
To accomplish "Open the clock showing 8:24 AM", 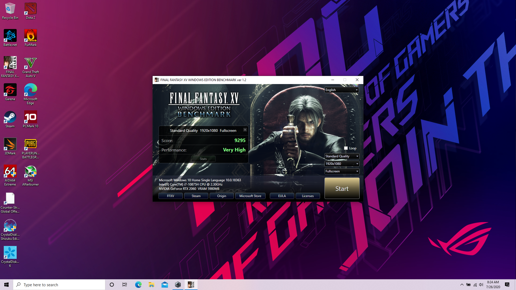I will [x=493, y=285].
